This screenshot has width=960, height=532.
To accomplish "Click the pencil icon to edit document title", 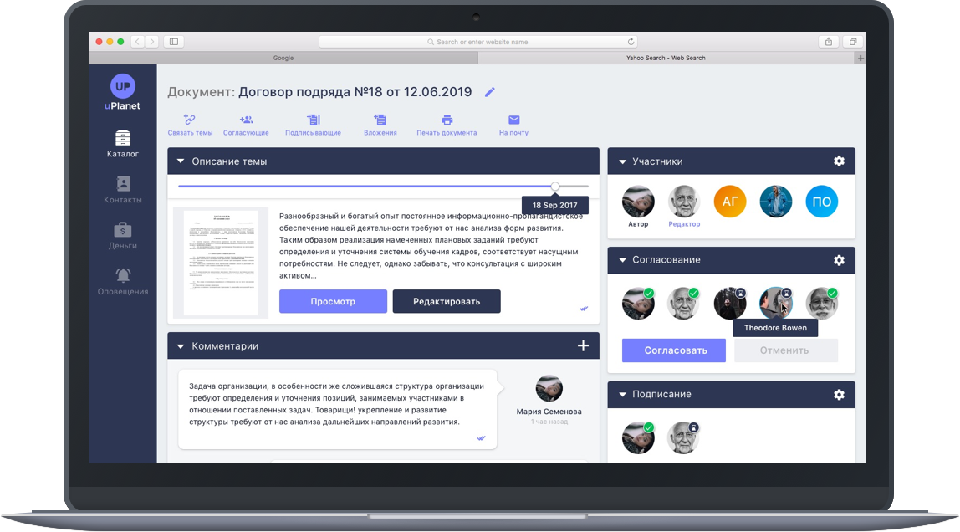I will (490, 92).
